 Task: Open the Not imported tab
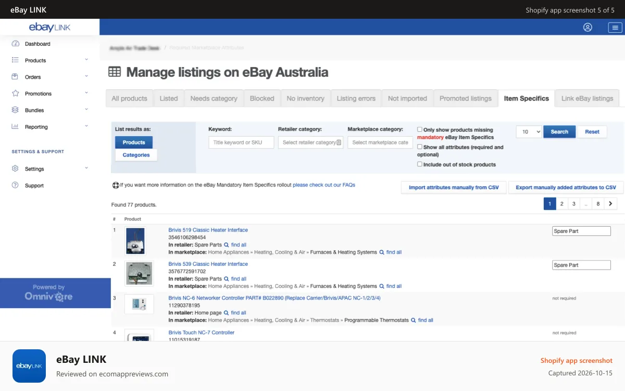tap(407, 99)
